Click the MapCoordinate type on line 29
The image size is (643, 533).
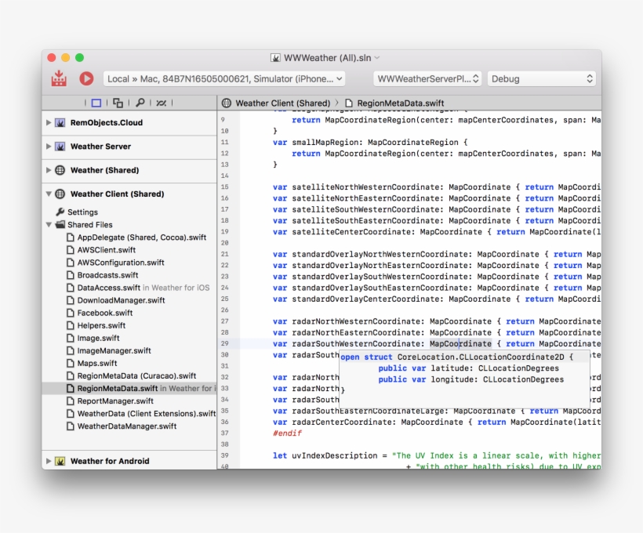(x=460, y=343)
